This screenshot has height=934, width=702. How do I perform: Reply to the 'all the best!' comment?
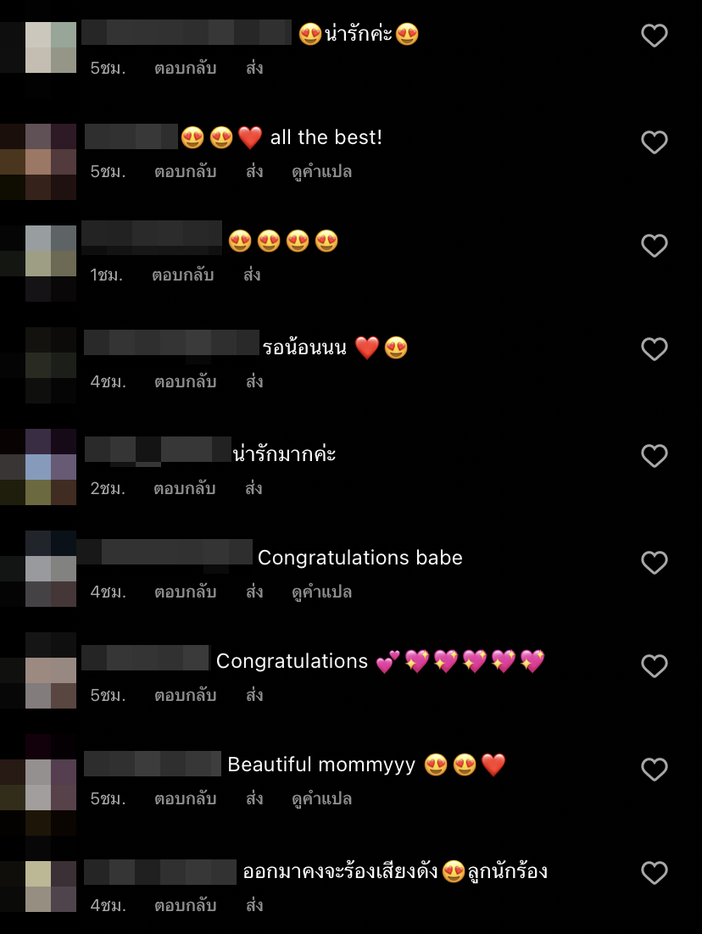[186, 171]
